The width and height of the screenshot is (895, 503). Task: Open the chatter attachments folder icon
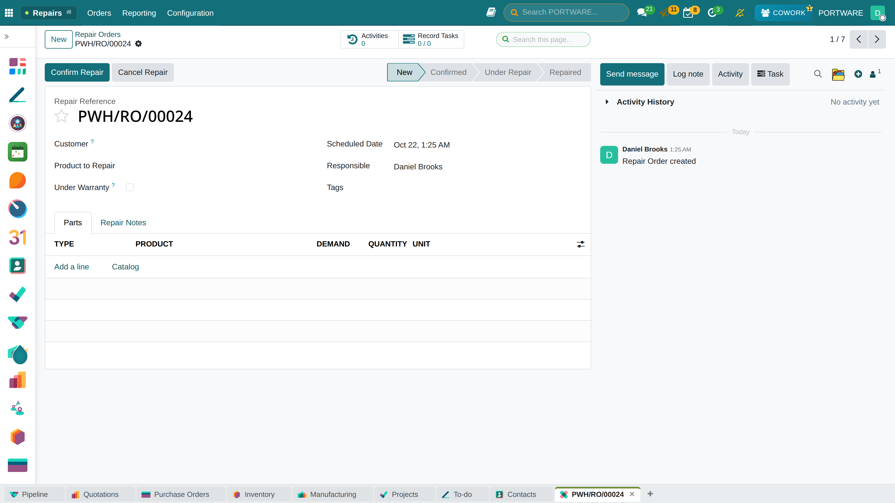[838, 74]
